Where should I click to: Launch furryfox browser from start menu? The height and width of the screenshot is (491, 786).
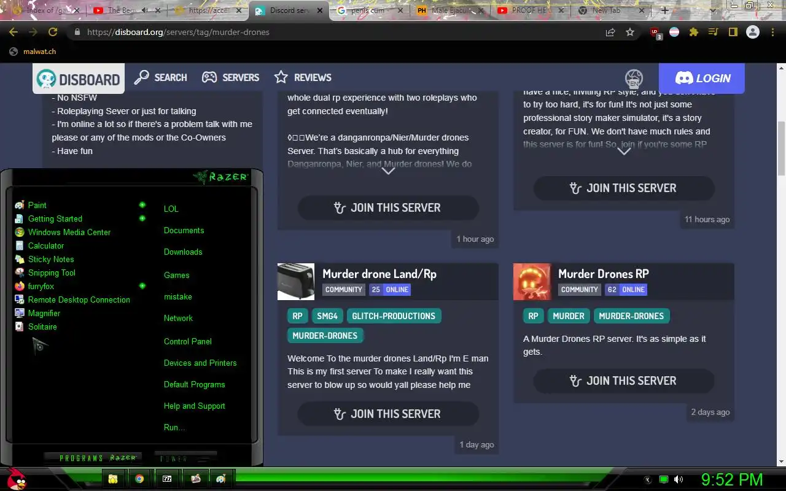tap(41, 286)
